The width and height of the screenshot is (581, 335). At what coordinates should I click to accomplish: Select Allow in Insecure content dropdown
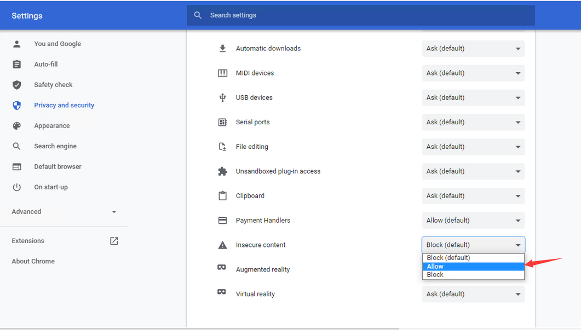tap(473, 267)
